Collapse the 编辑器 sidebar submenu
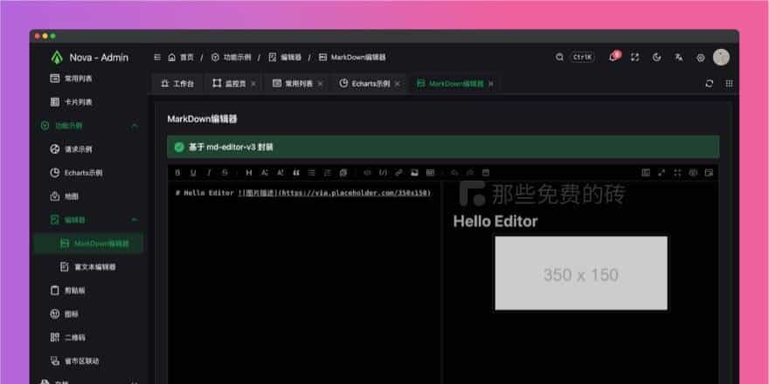 click(x=89, y=220)
